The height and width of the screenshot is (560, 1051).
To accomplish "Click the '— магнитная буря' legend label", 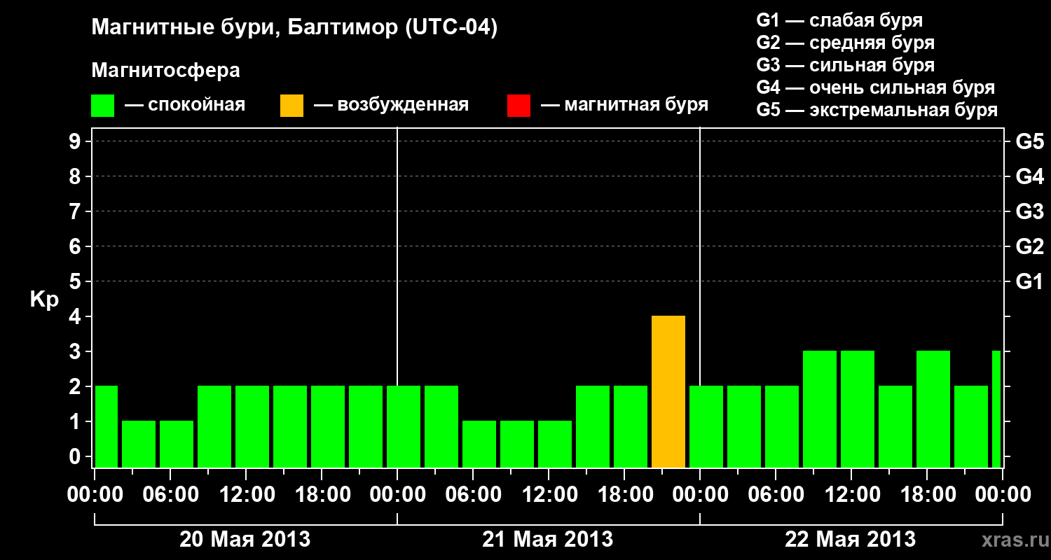I will coord(624,105).
